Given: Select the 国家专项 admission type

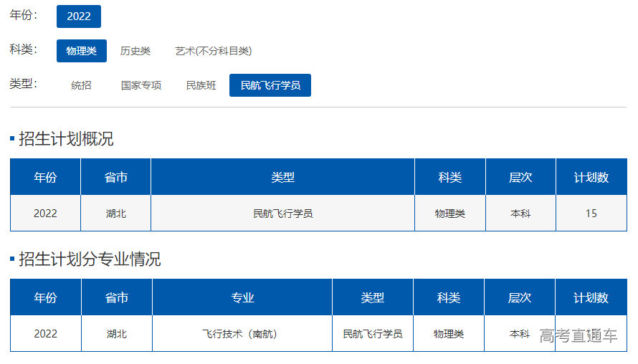Looking at the screenshot, I should point(141,85).
